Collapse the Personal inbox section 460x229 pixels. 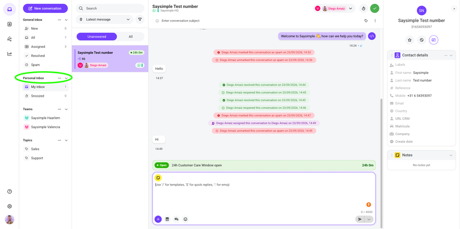coord(66,78)
